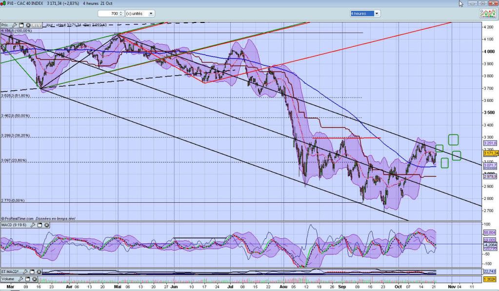Open the '4 heures' timeframe dropdown
The width and height of the screenshot is (499, 291).
coord(376,14)
